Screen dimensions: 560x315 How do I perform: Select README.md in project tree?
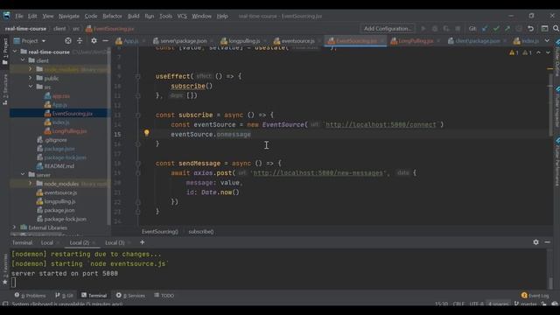[59, 166]
